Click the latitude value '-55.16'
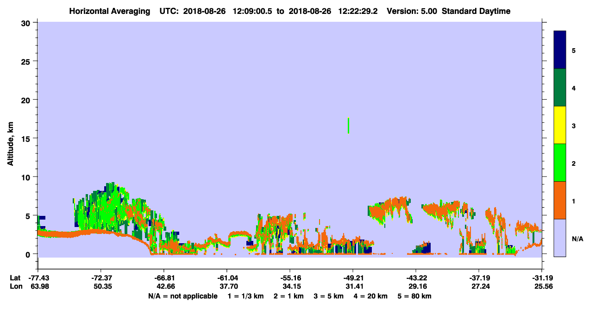Screen dimensions: 602x309 click(x=289, y=278)
